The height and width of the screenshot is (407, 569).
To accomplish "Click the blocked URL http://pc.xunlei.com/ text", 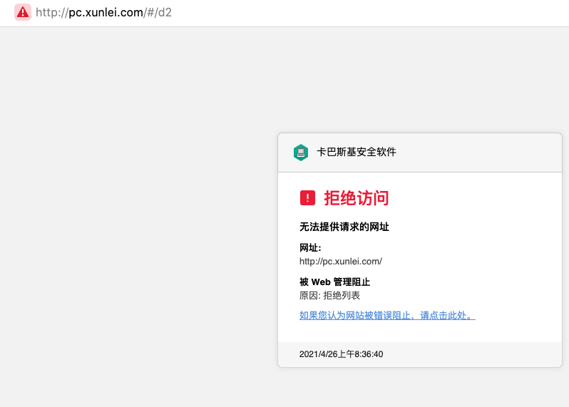I will [x=341, y=262].
